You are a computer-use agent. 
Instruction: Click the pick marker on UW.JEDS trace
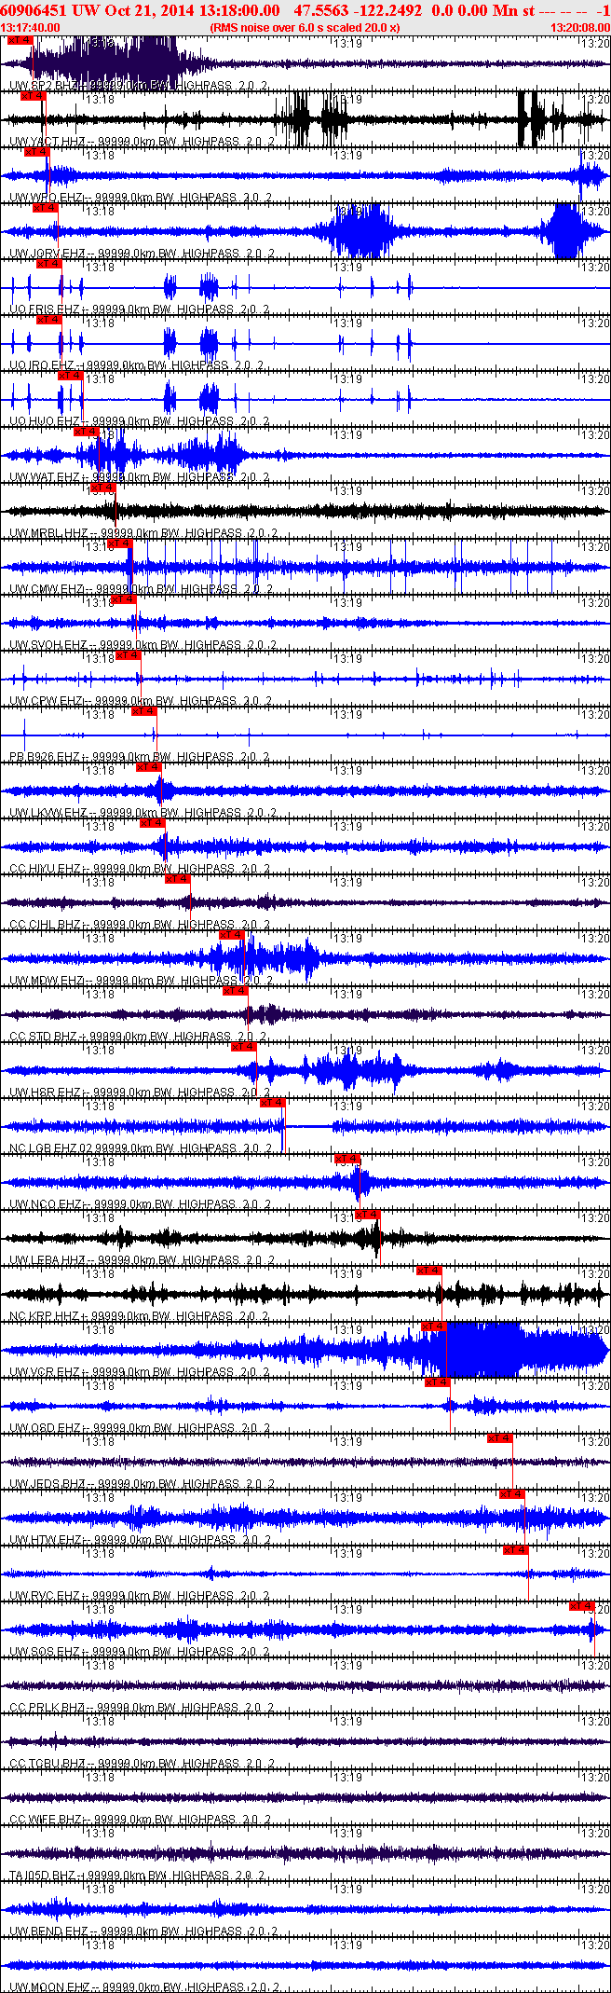500,1438
